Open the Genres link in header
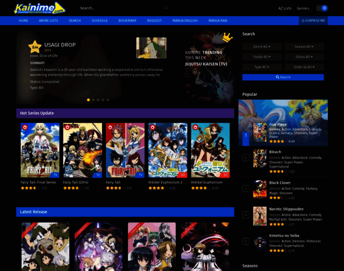Screen dimensions: 344x271 click(303, 8)
